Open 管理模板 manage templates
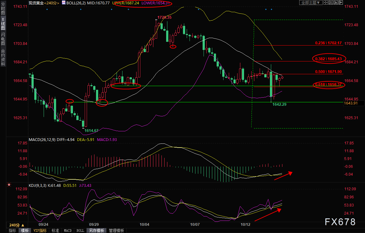Image resolution: width=365 pixels, height=233 pixels. pos(116,231)
